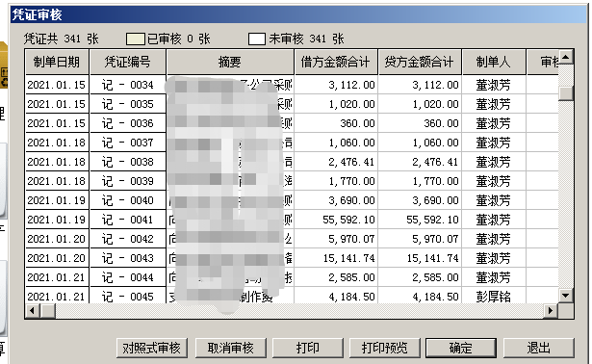This screenshot has height=364, width=592.
Task: Click the 借方金额合计 column header
Action: pyautogui.click(x=336, y=62)
